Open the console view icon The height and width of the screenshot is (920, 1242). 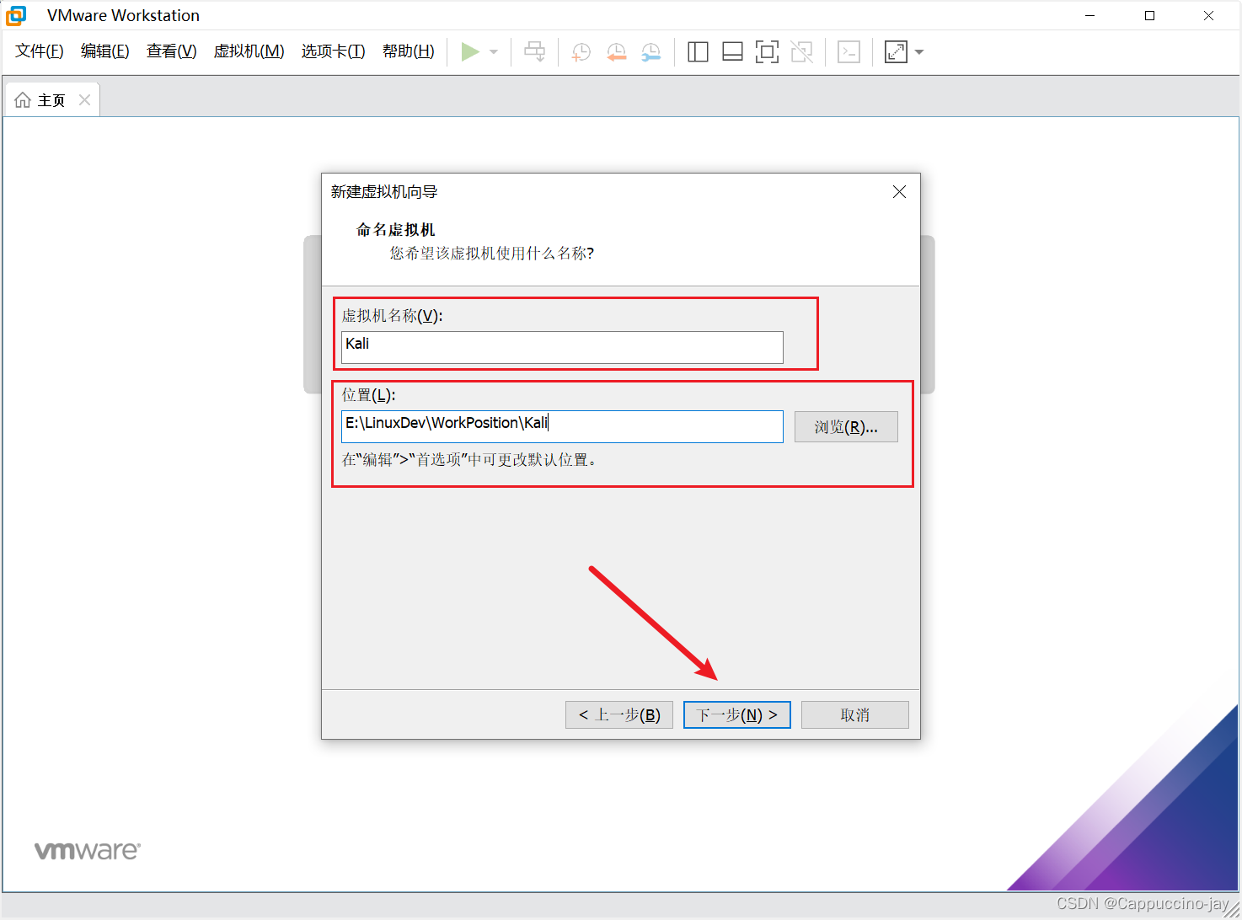849,52
